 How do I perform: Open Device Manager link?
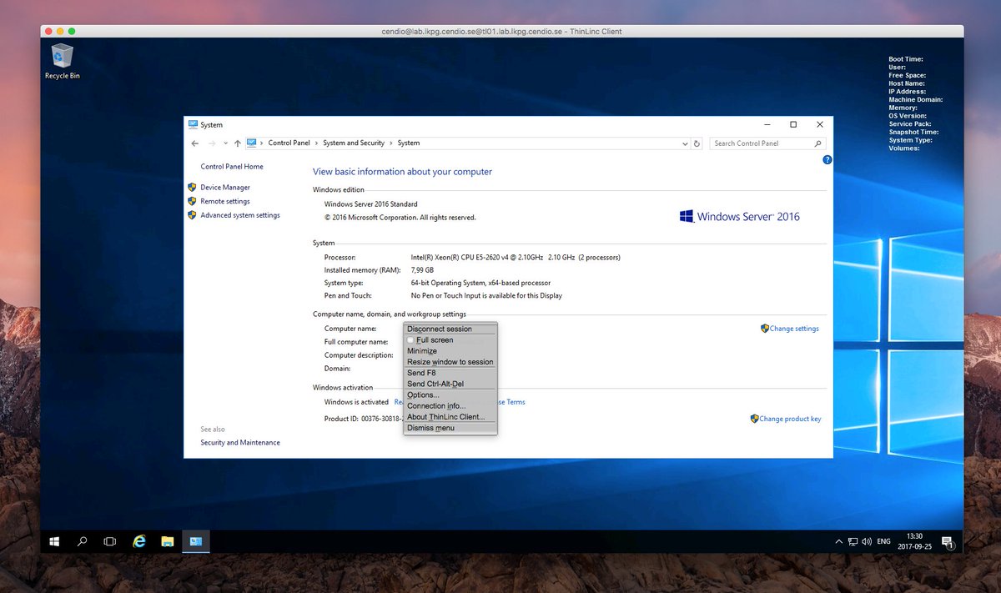tap(225, 188)
